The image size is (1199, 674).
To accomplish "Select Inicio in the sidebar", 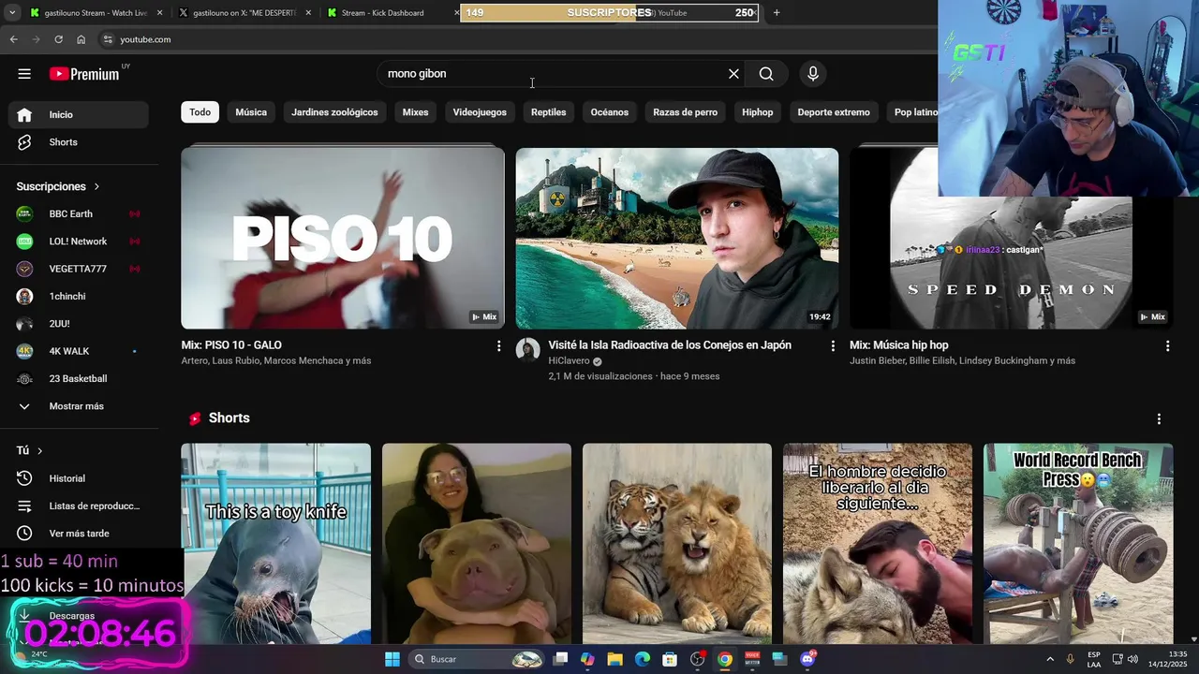I will (79, 114).
